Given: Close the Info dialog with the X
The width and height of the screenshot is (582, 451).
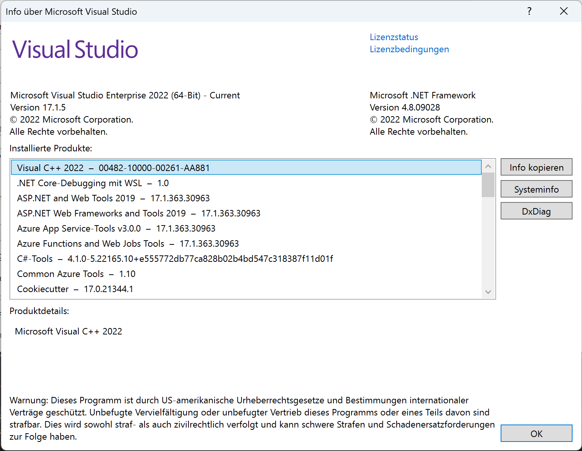Looking at the screenshot, I should pos(564,11).
